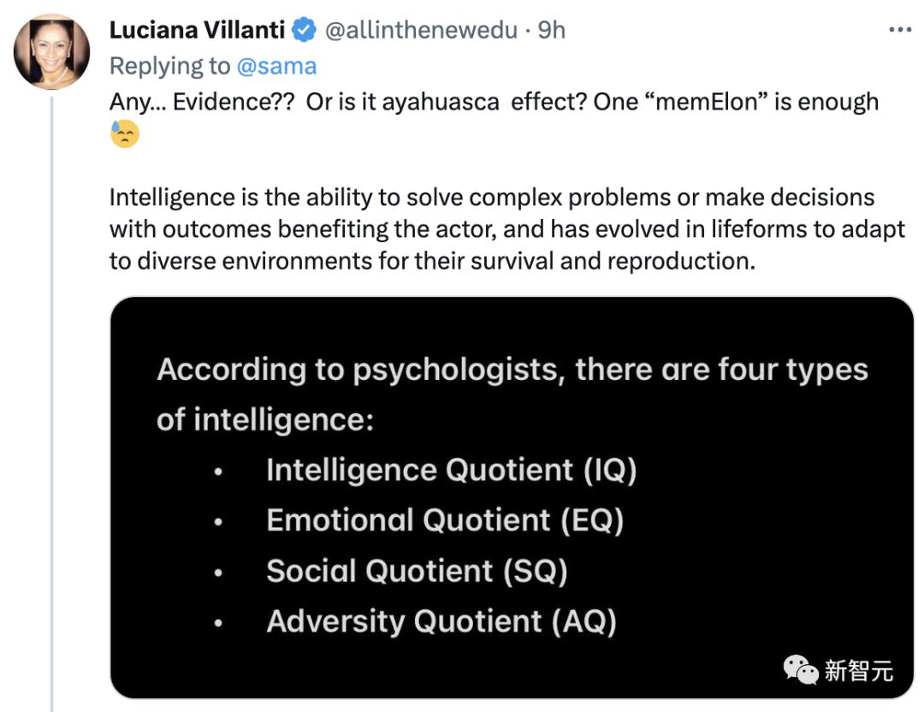Click the WeChat logo watermark icon
Viewport: 924px width, 712px height.
pos(801,670)
